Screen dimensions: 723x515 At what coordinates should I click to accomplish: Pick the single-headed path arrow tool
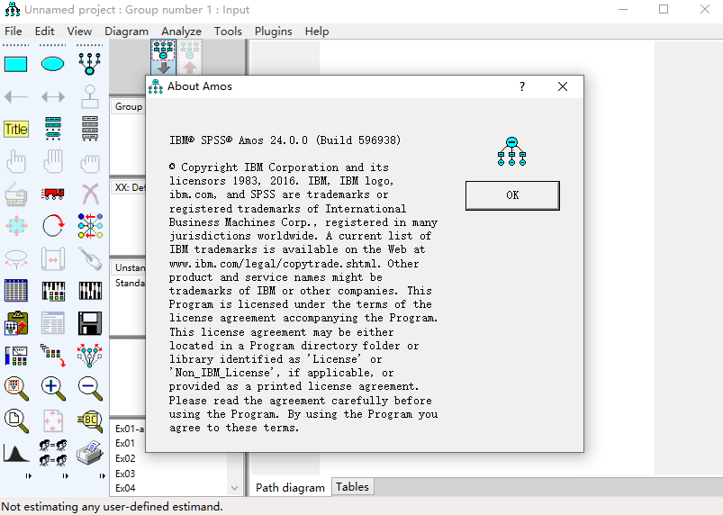coord(16,97)
